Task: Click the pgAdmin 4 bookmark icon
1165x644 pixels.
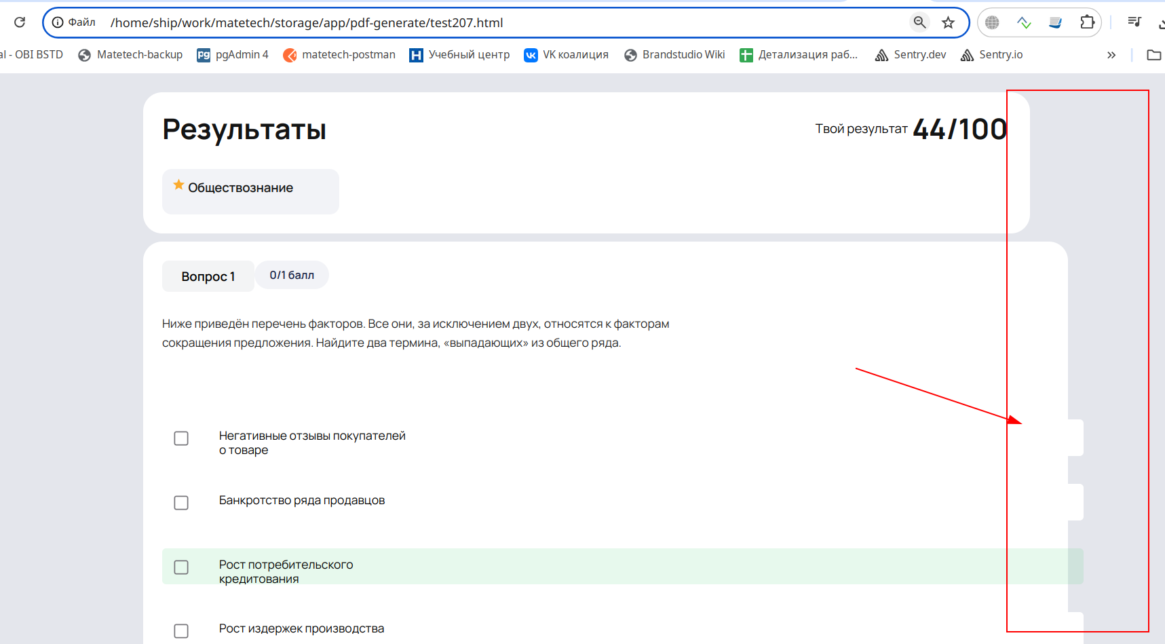Action: 204,54
